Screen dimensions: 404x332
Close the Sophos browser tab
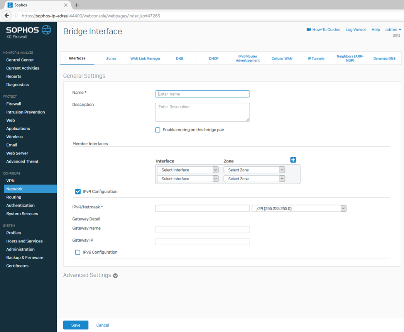tap(66, 5)
